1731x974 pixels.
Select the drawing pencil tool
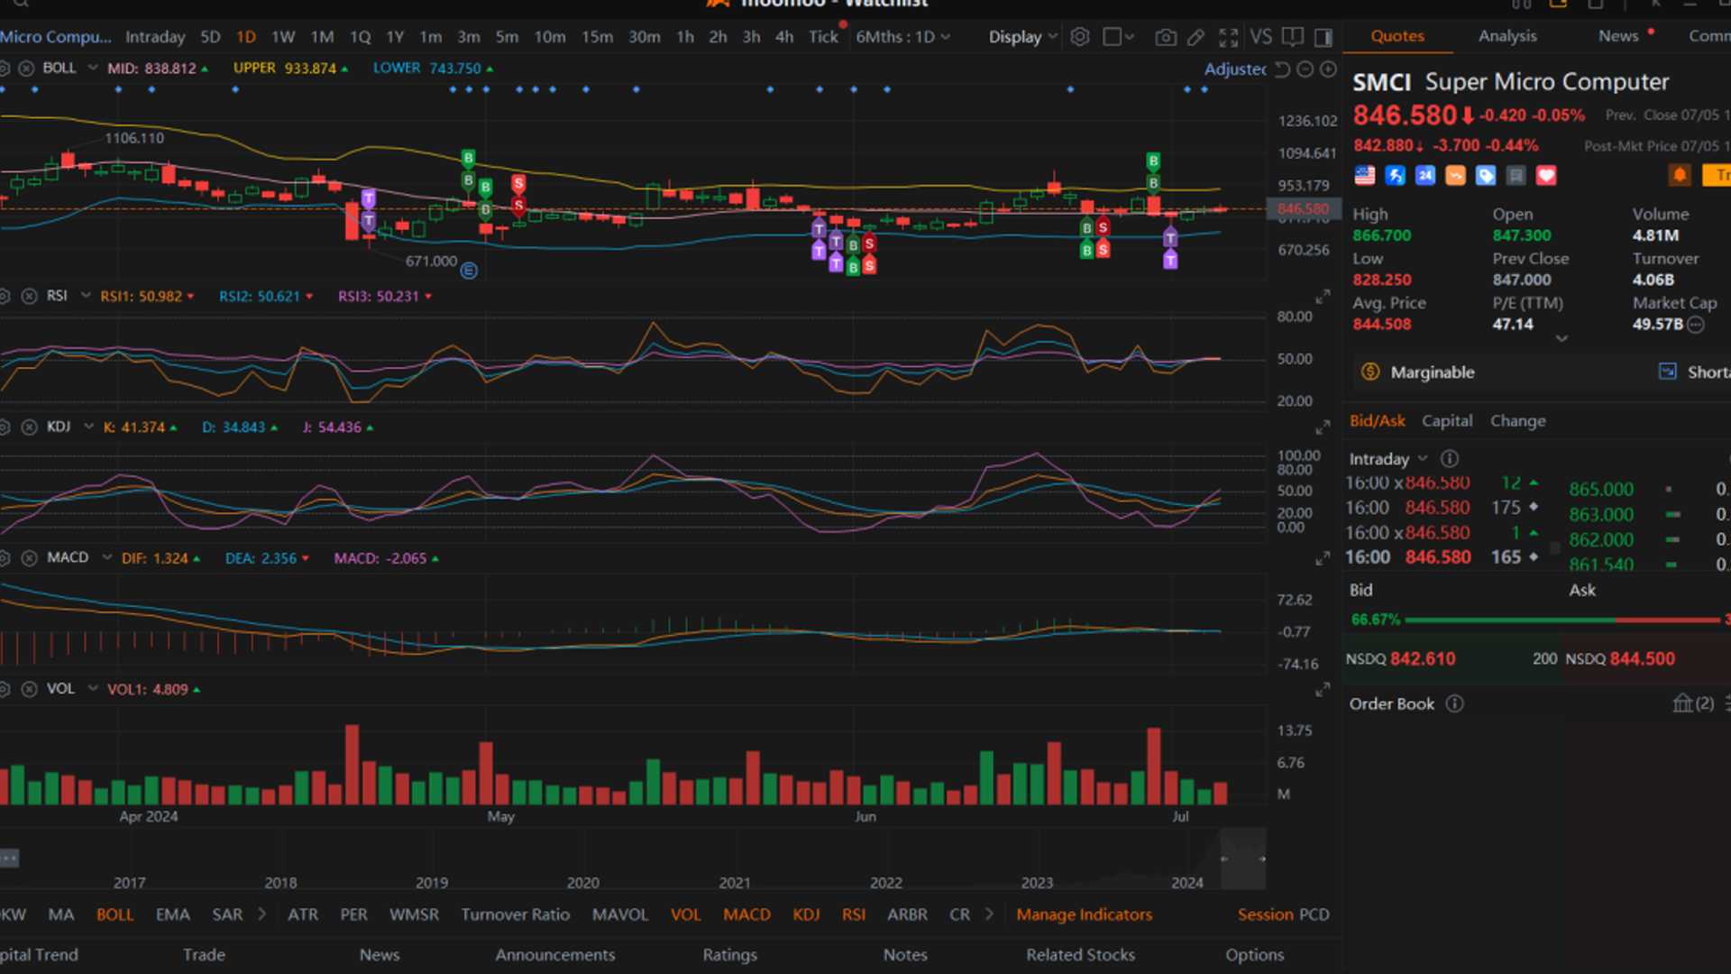coord(1195,37)
